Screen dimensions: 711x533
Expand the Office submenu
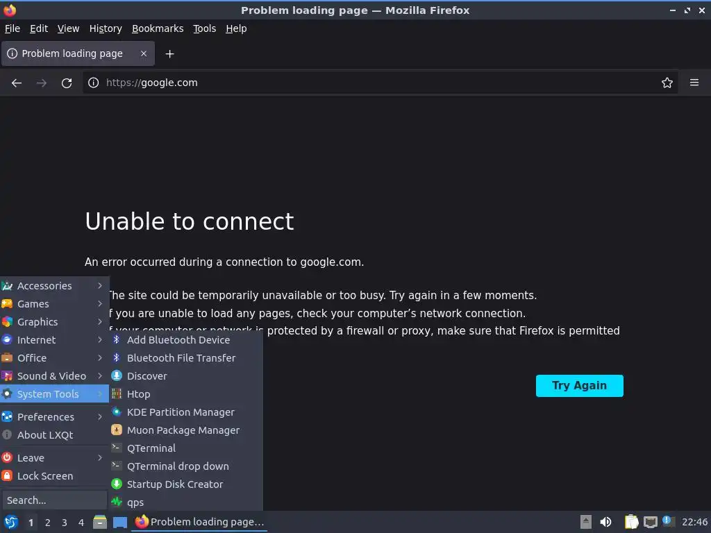tap(54, 358)
